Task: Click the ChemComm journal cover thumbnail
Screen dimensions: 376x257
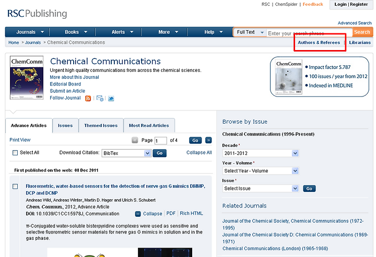Action: tap(27, 78)
